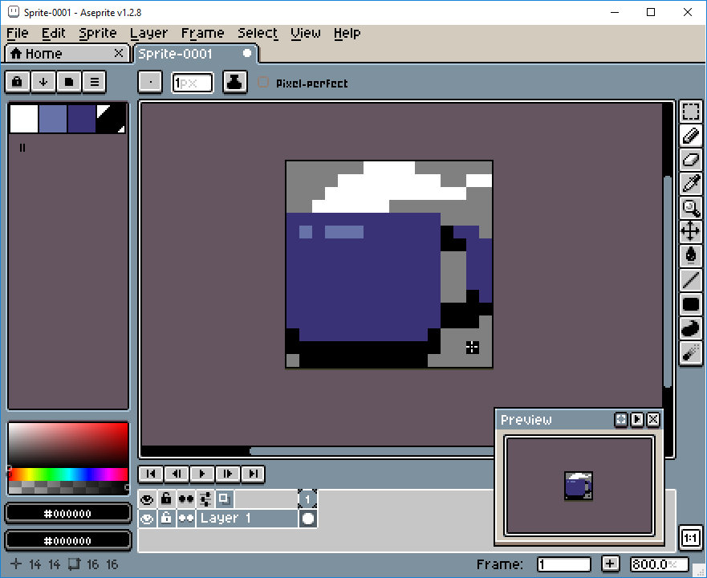Open the ink type selector
This screenshot has height=578, width=707.
point(234,82)
